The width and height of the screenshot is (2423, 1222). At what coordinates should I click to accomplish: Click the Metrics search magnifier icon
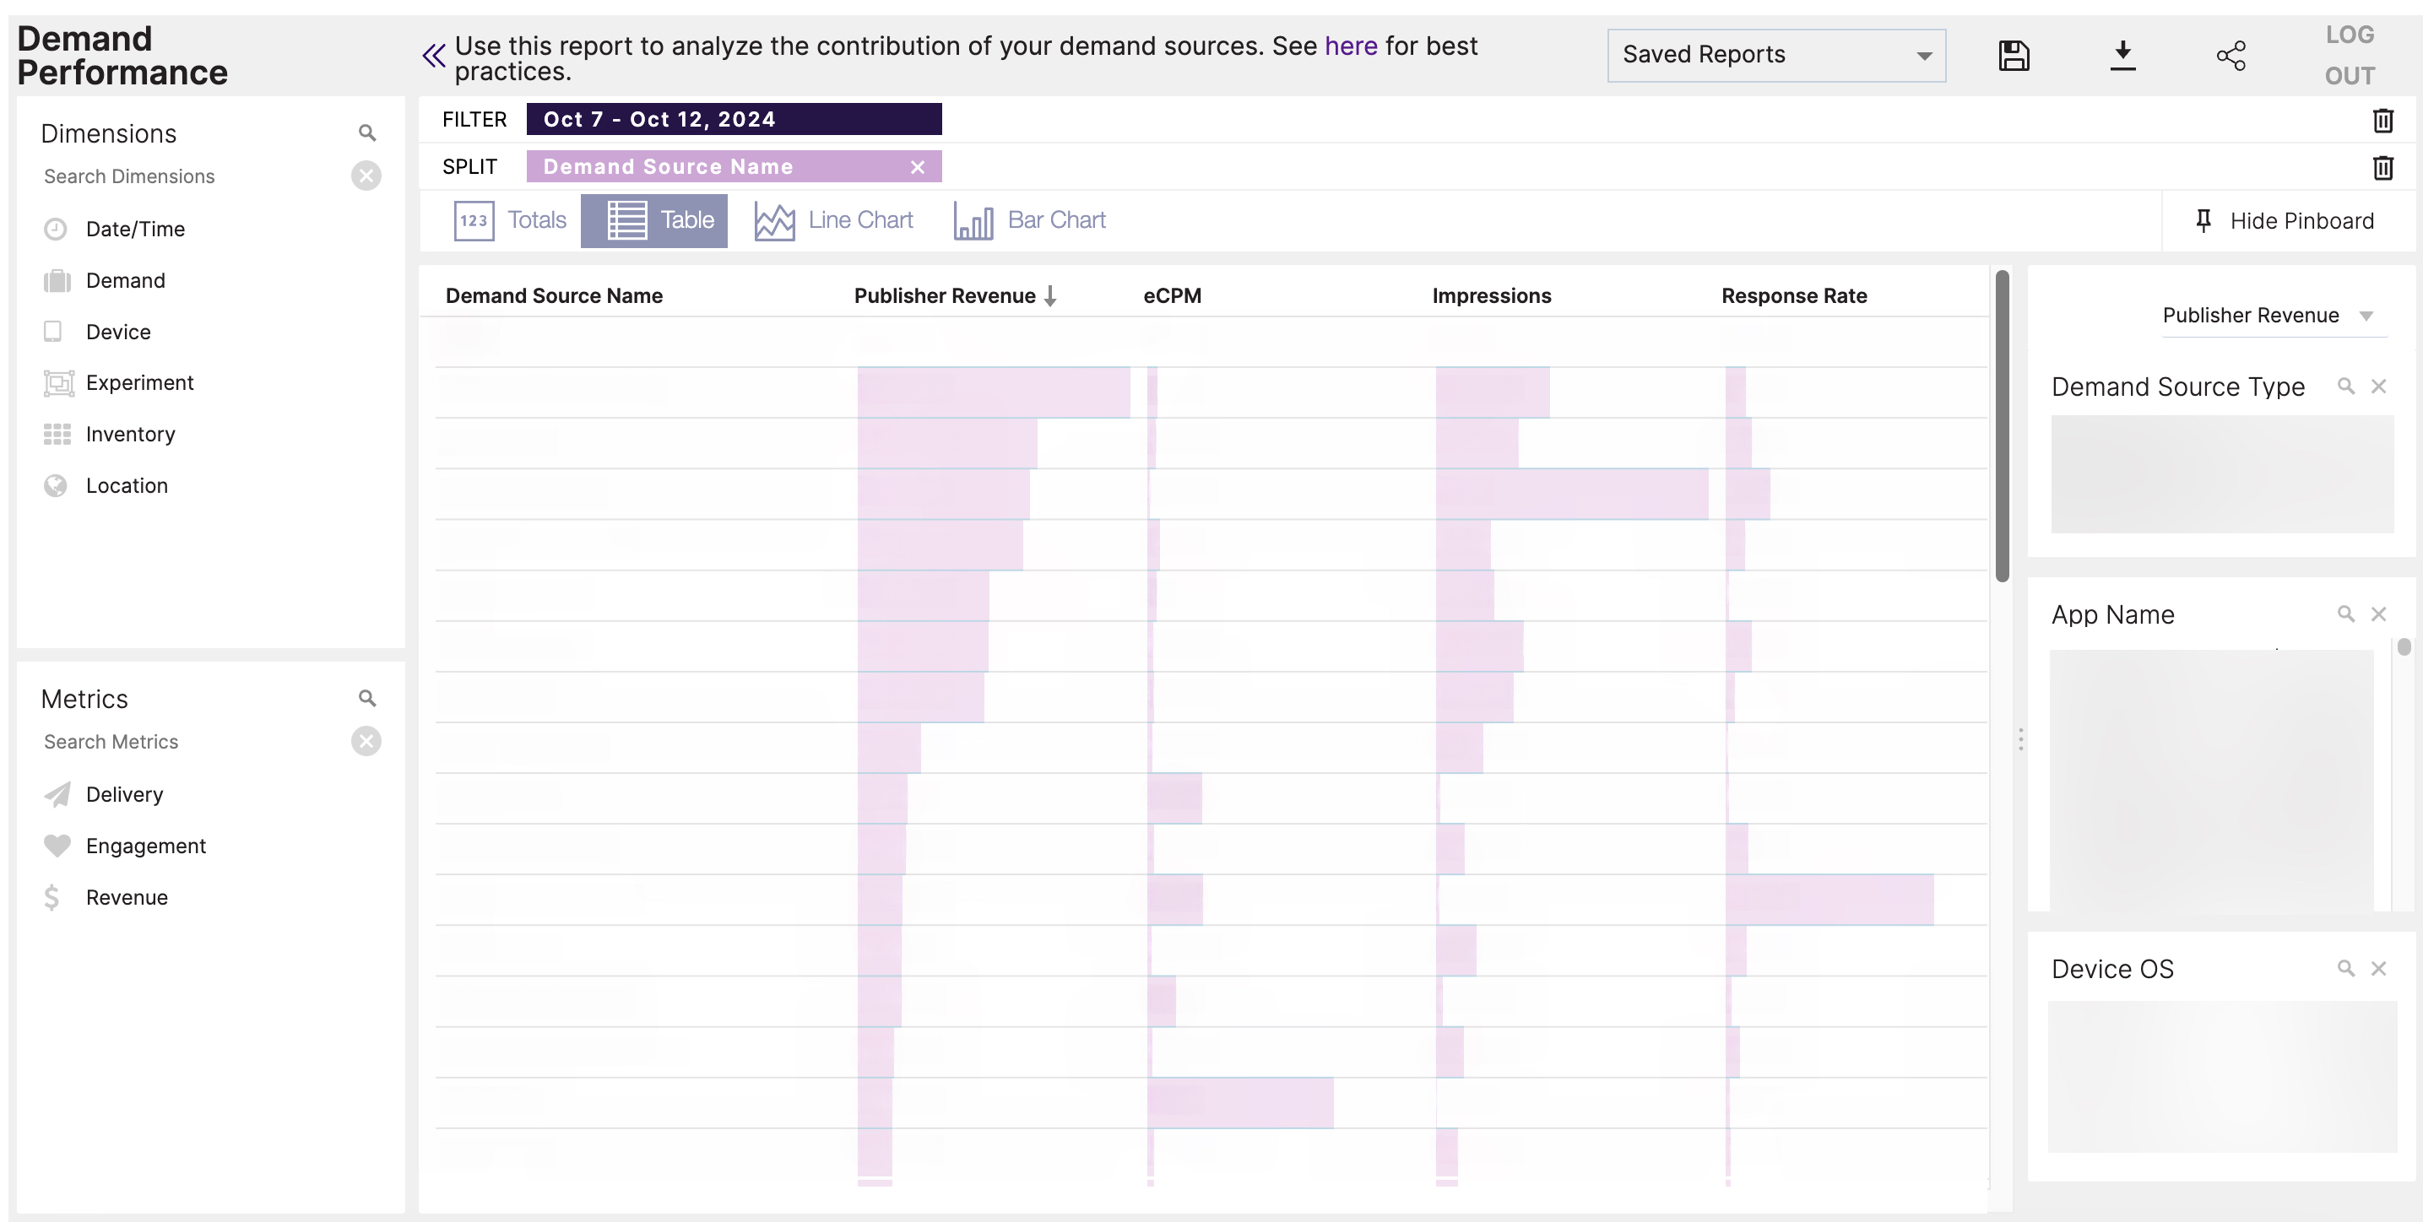coord(367,699)
